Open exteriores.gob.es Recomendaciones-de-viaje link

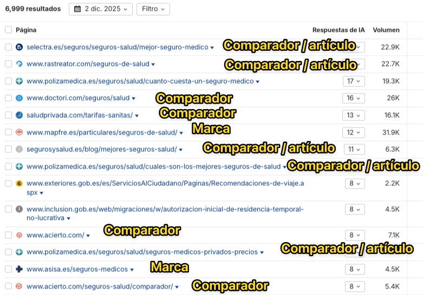point(165,187)
